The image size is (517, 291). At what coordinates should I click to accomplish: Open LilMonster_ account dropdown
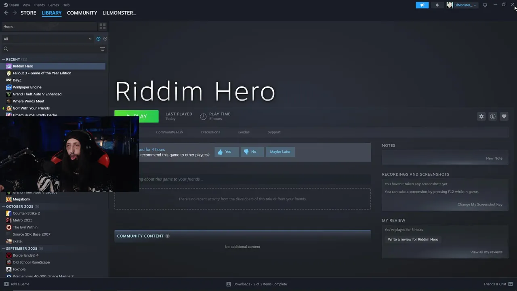(x=462, y=5)
